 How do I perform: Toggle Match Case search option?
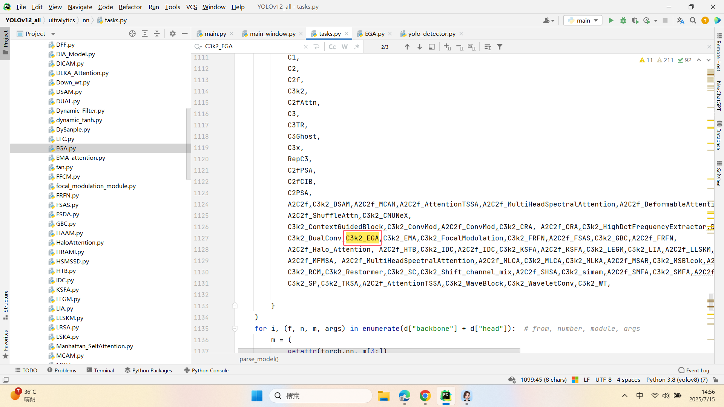pyautogui.click(x=332, y=47)
